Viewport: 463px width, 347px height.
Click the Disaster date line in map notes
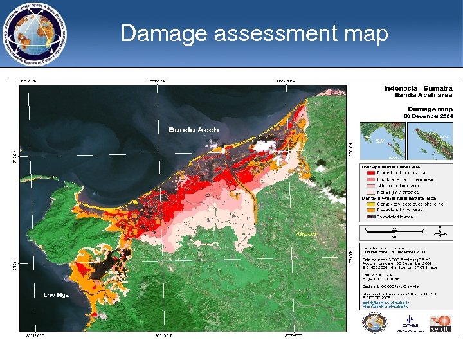click(394, 252)
